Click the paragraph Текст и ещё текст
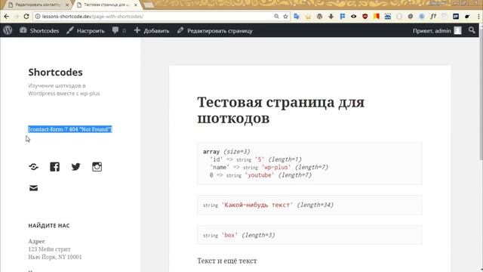The width and height of the screenshot is (483, 272). (227, 261)
